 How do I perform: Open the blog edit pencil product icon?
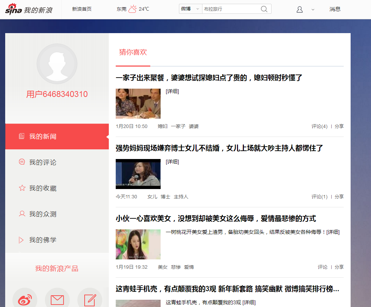pos(90,300)
